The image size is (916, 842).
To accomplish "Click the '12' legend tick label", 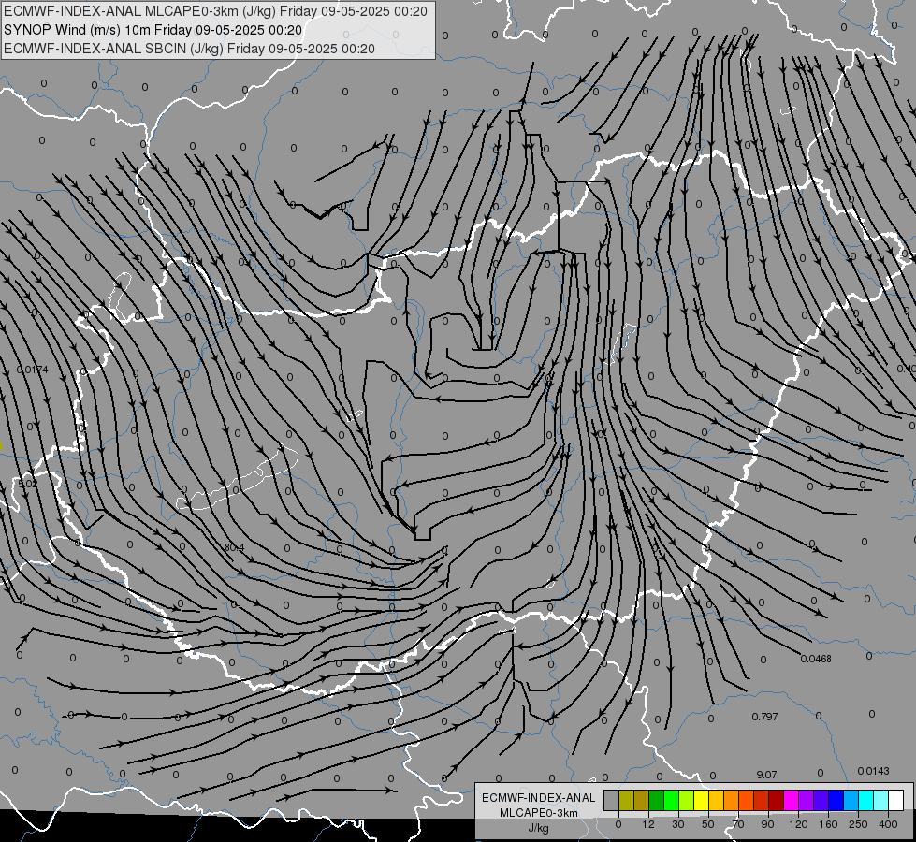I will coord(648,824).
